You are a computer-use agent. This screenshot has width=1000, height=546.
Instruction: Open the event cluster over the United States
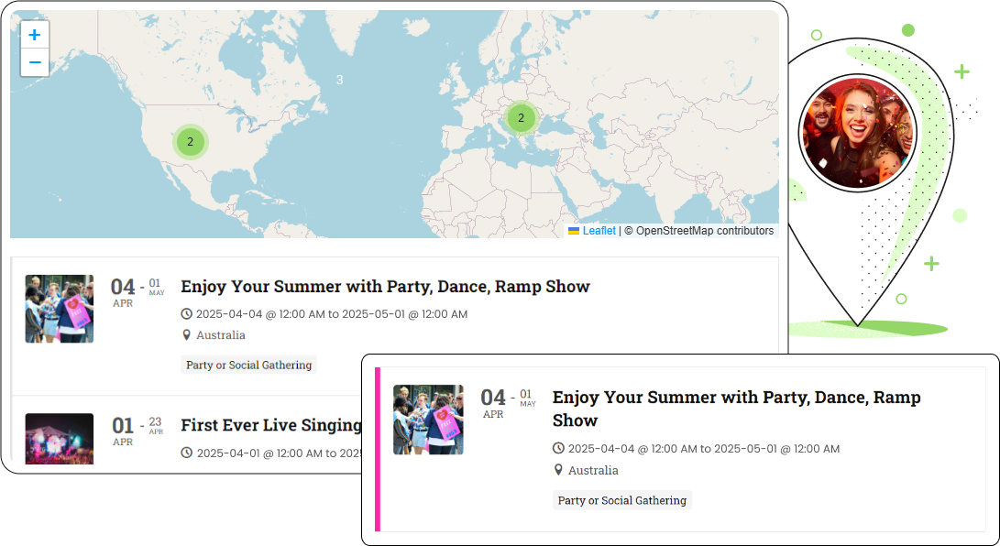coord(191,142)
